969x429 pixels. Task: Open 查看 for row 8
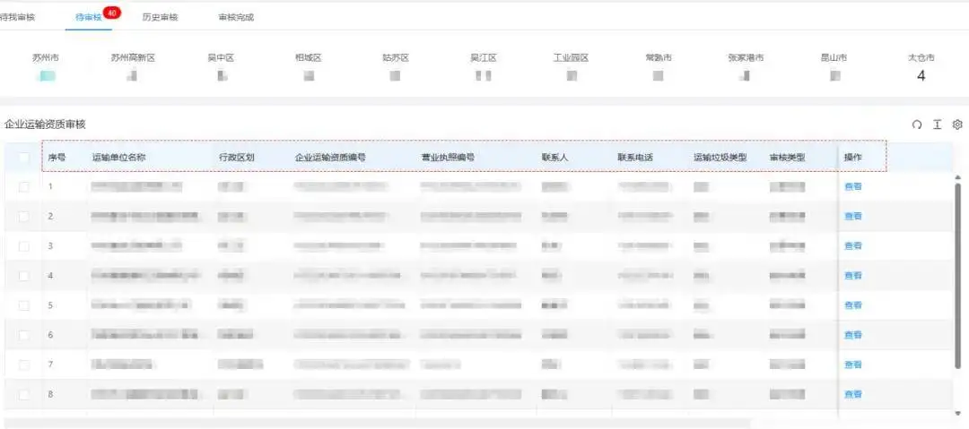point(852,394)
